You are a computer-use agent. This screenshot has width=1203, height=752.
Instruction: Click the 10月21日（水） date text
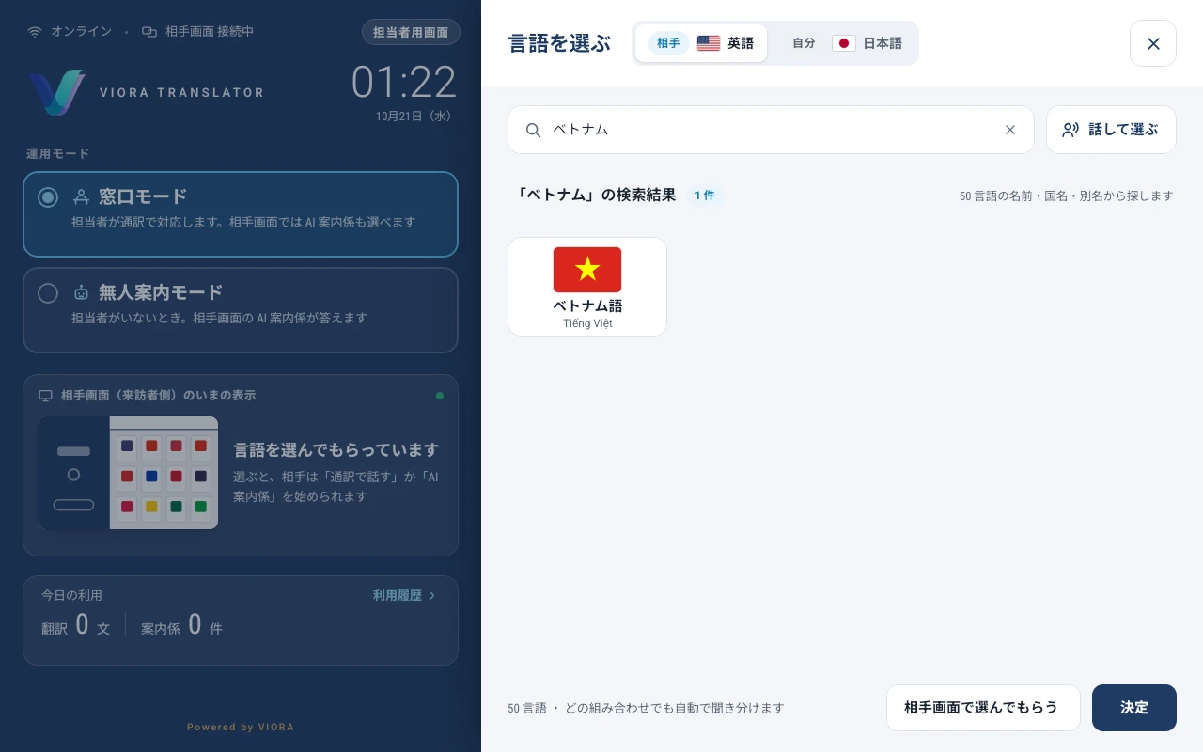tap(414, 117)
